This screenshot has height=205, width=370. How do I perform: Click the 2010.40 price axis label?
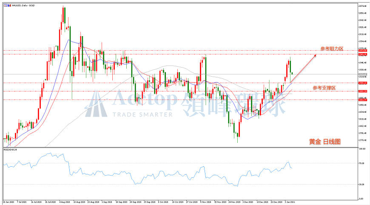pyautogui.click(x=363, y=34)
